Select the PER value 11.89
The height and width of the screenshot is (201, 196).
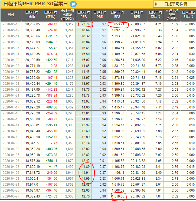(85, 167)
